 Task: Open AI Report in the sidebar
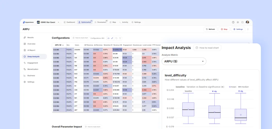(x=34, y=50)
